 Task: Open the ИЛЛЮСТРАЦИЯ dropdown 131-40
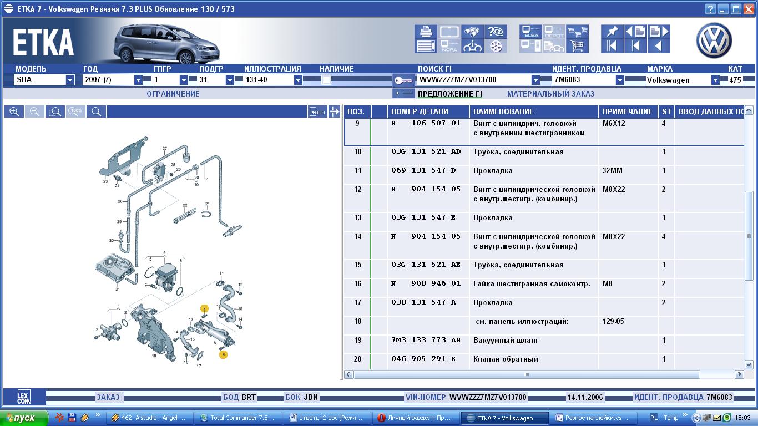(x=298, y=80)
